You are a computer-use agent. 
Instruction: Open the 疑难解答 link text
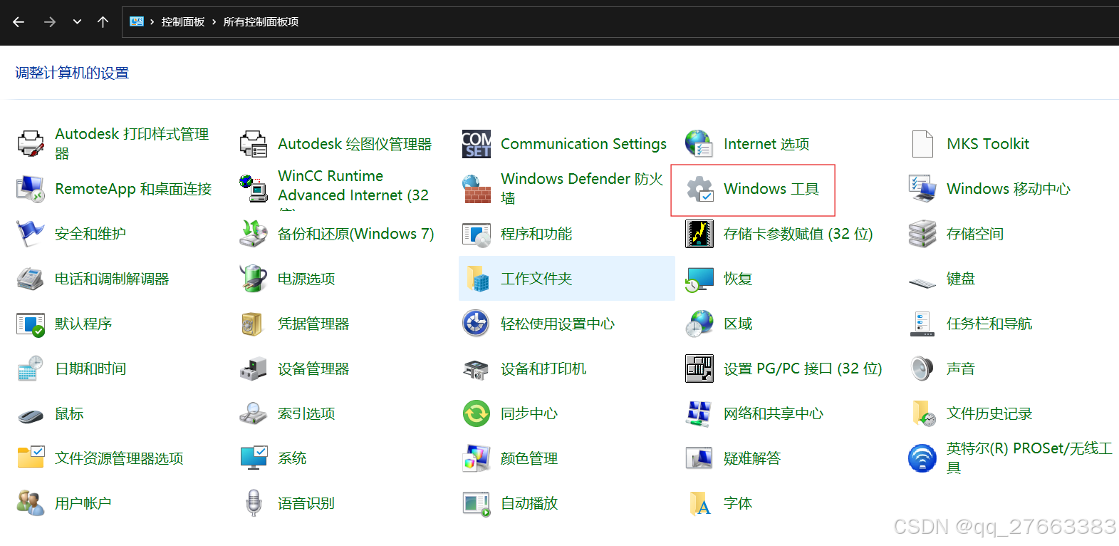pyautogui.click(x=752, y=458)
